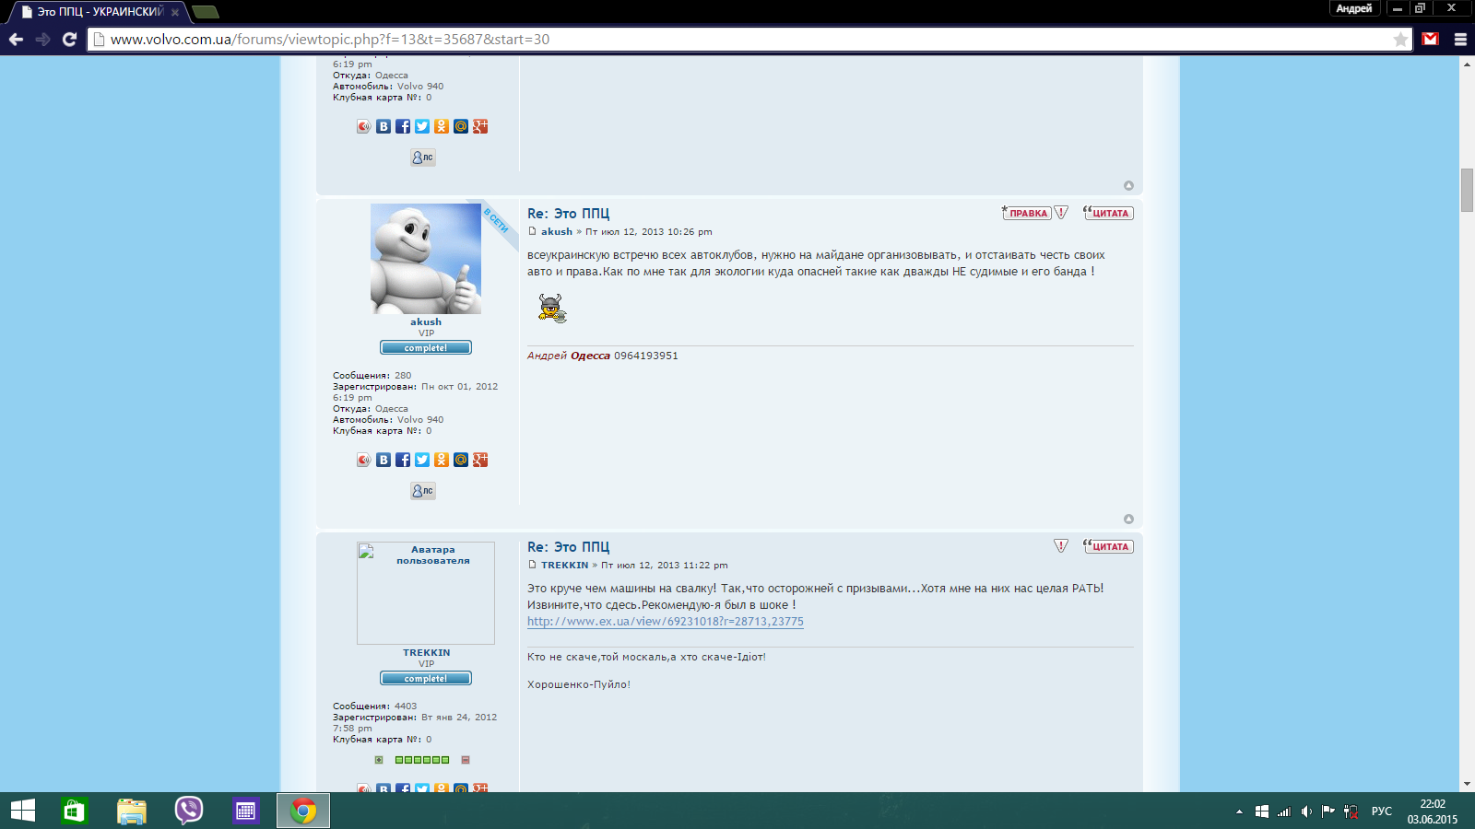Switch to the 'Это ППЦ' browser tab
Screen dimensions: 1475x829
click(97, 12)
